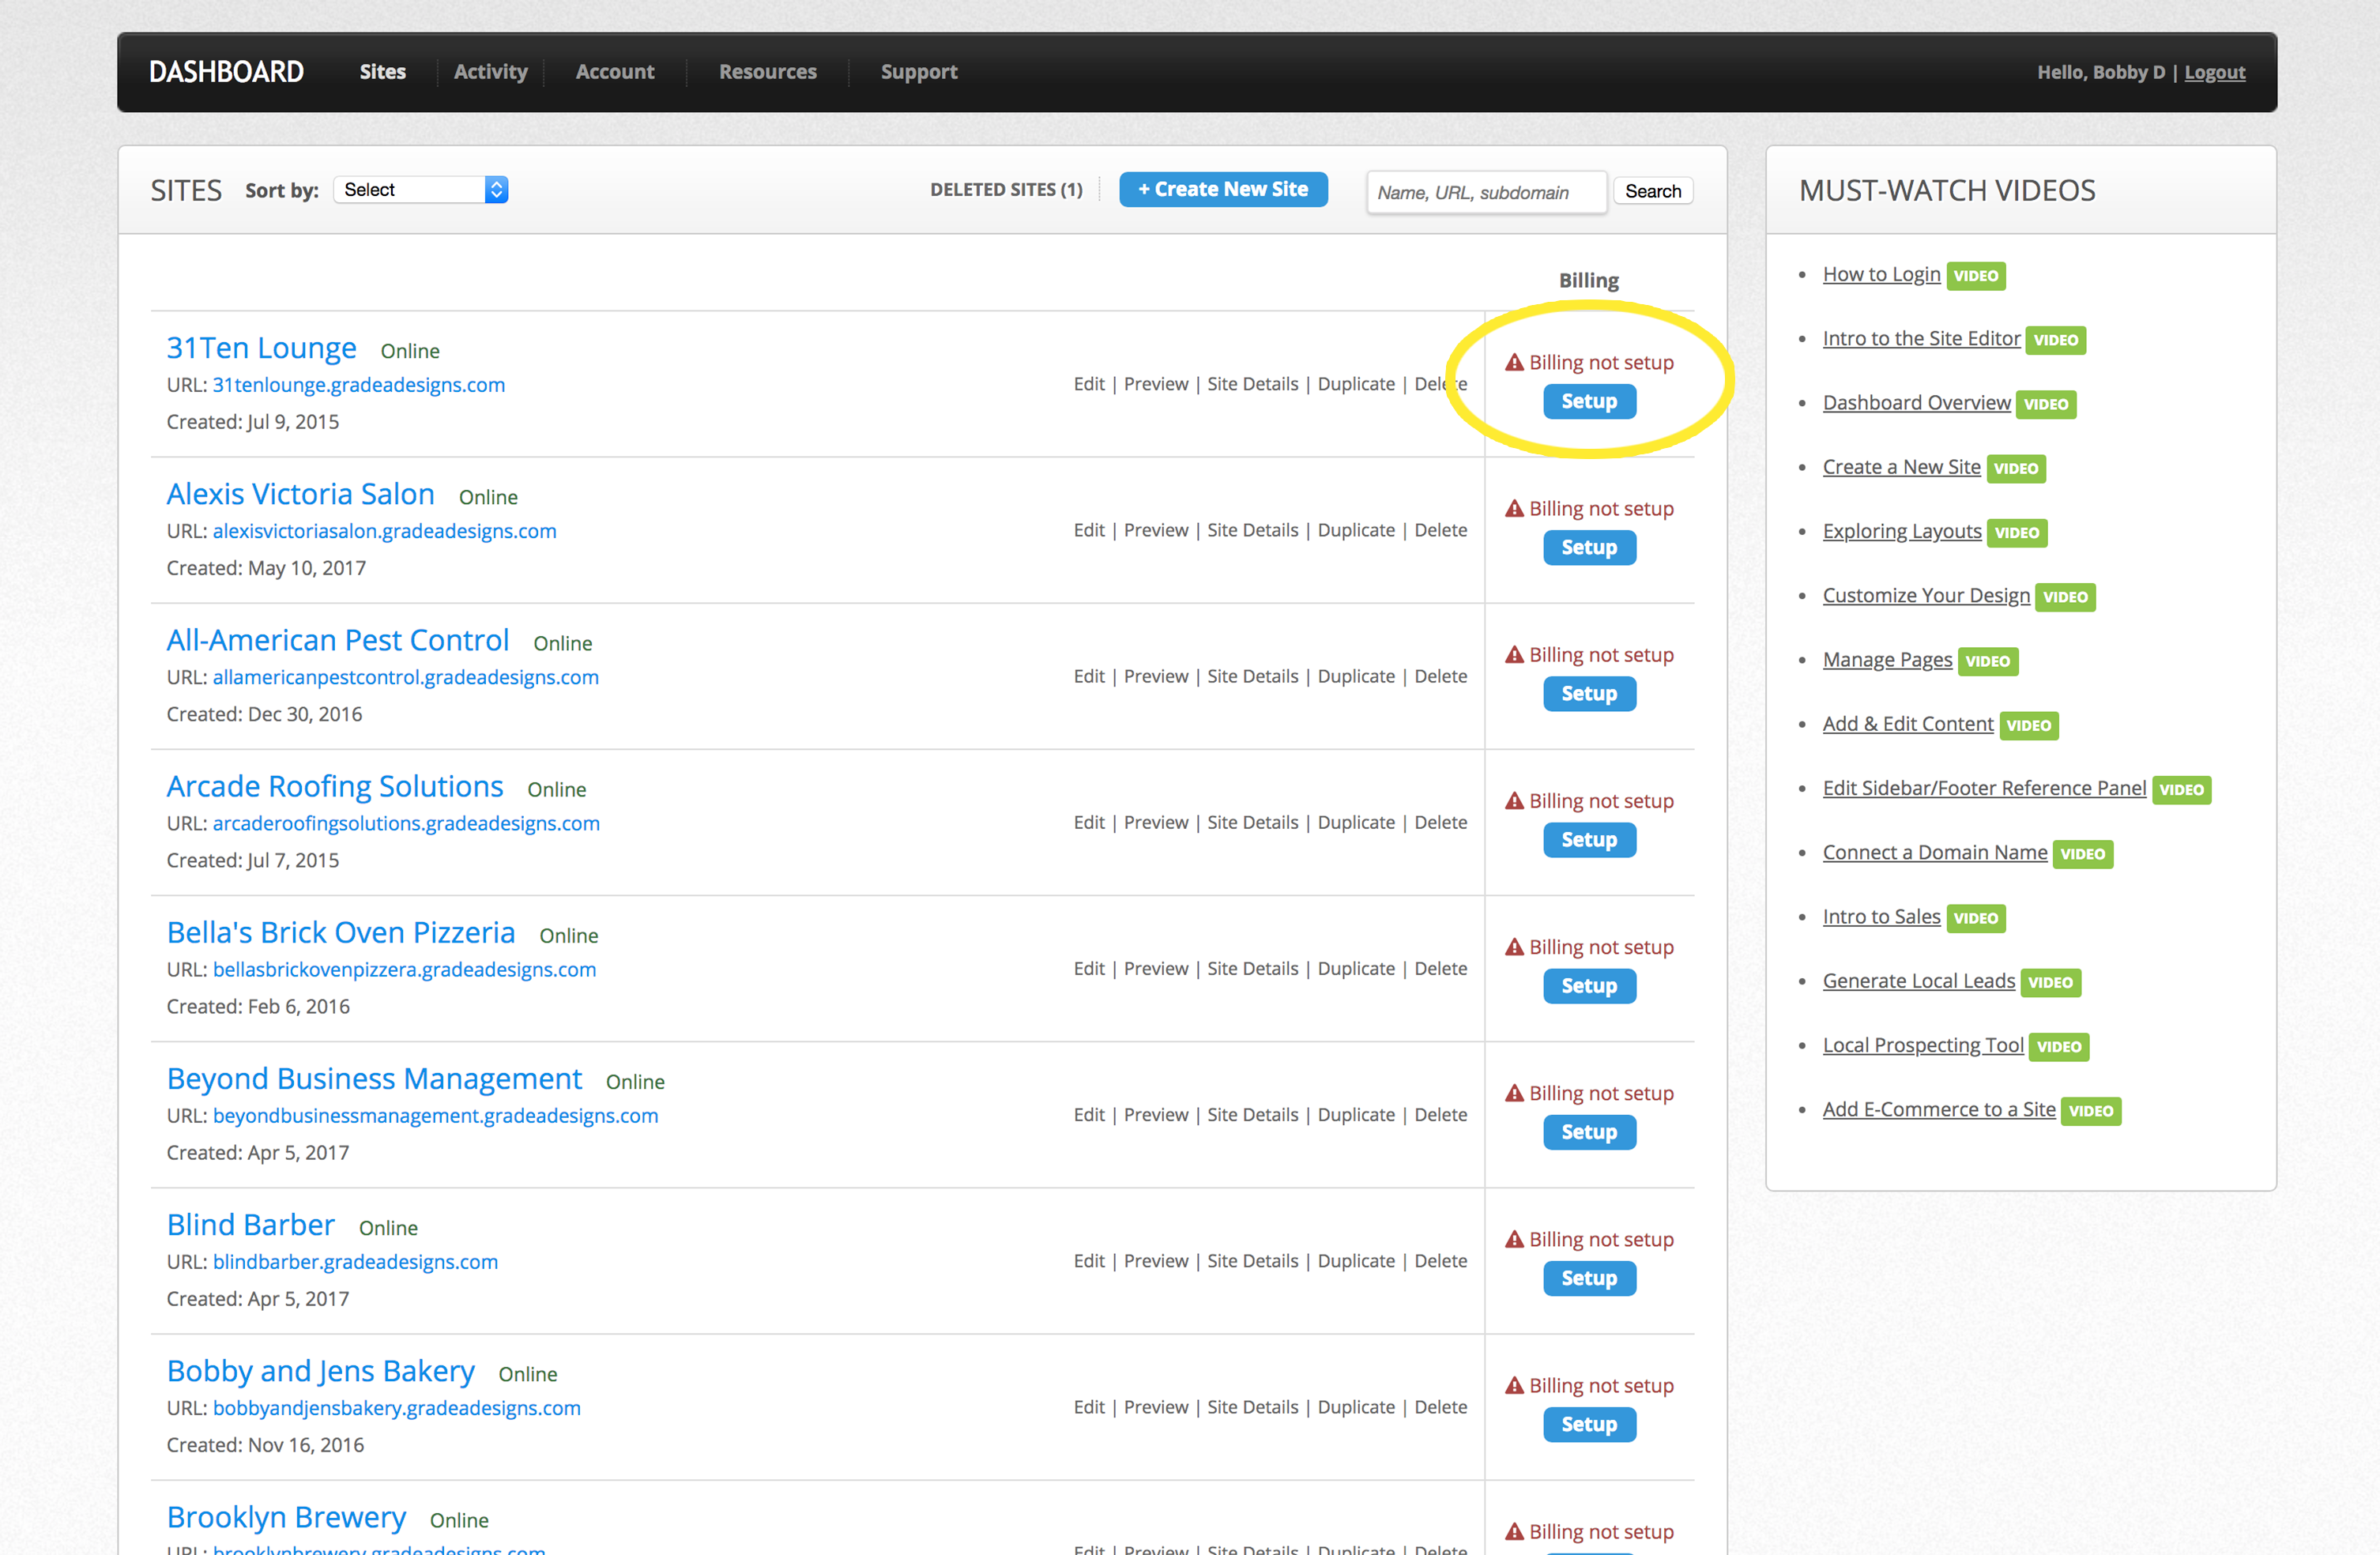Click the VIDEO badge beside Customize Your Design

click(2065, 597)
